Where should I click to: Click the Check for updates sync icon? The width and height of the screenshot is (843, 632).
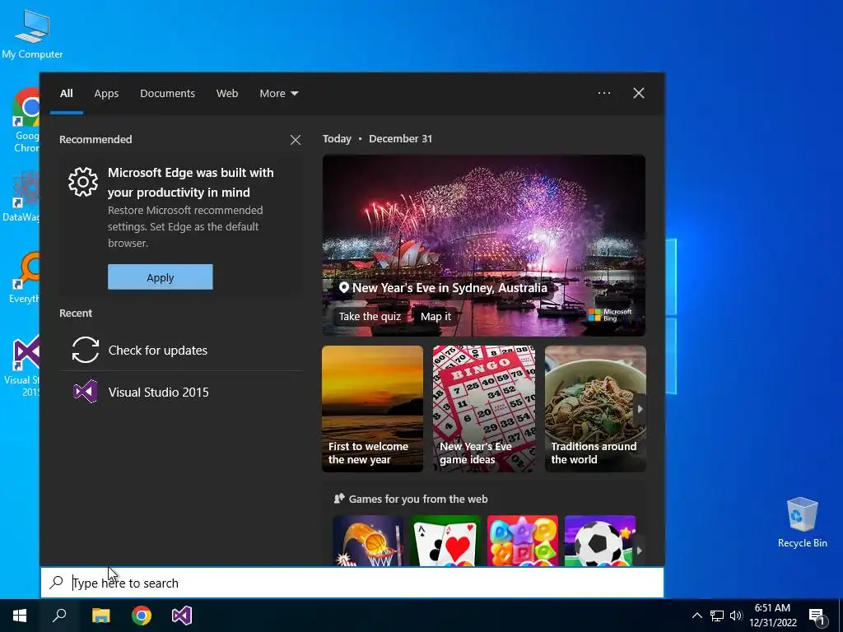[x=86, y=350]
